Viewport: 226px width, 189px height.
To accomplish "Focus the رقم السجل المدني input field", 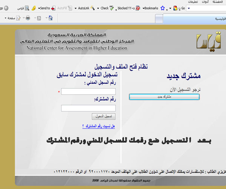I will [x=89, y=91].
